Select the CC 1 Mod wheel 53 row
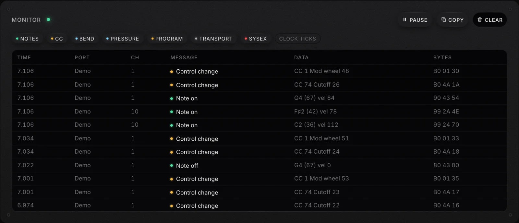519x223 pixels. tap(259, 179)
